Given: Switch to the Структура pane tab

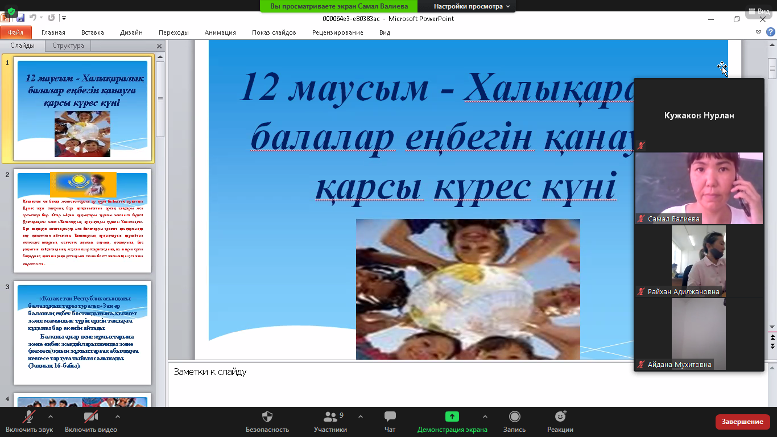Looking at the screenshot, I should click(68, 46).
